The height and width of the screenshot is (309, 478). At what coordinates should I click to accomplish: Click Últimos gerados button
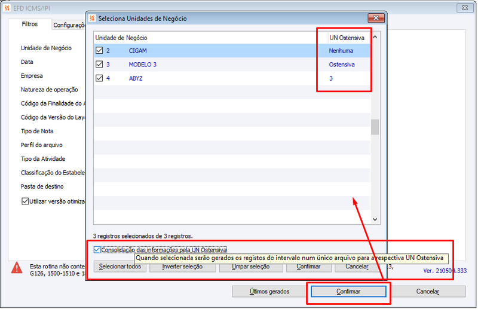[269, 291]
